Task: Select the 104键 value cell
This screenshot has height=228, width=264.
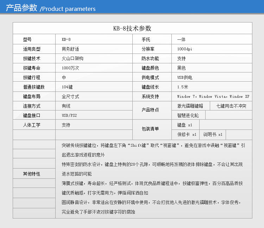Action: (67, 87)
